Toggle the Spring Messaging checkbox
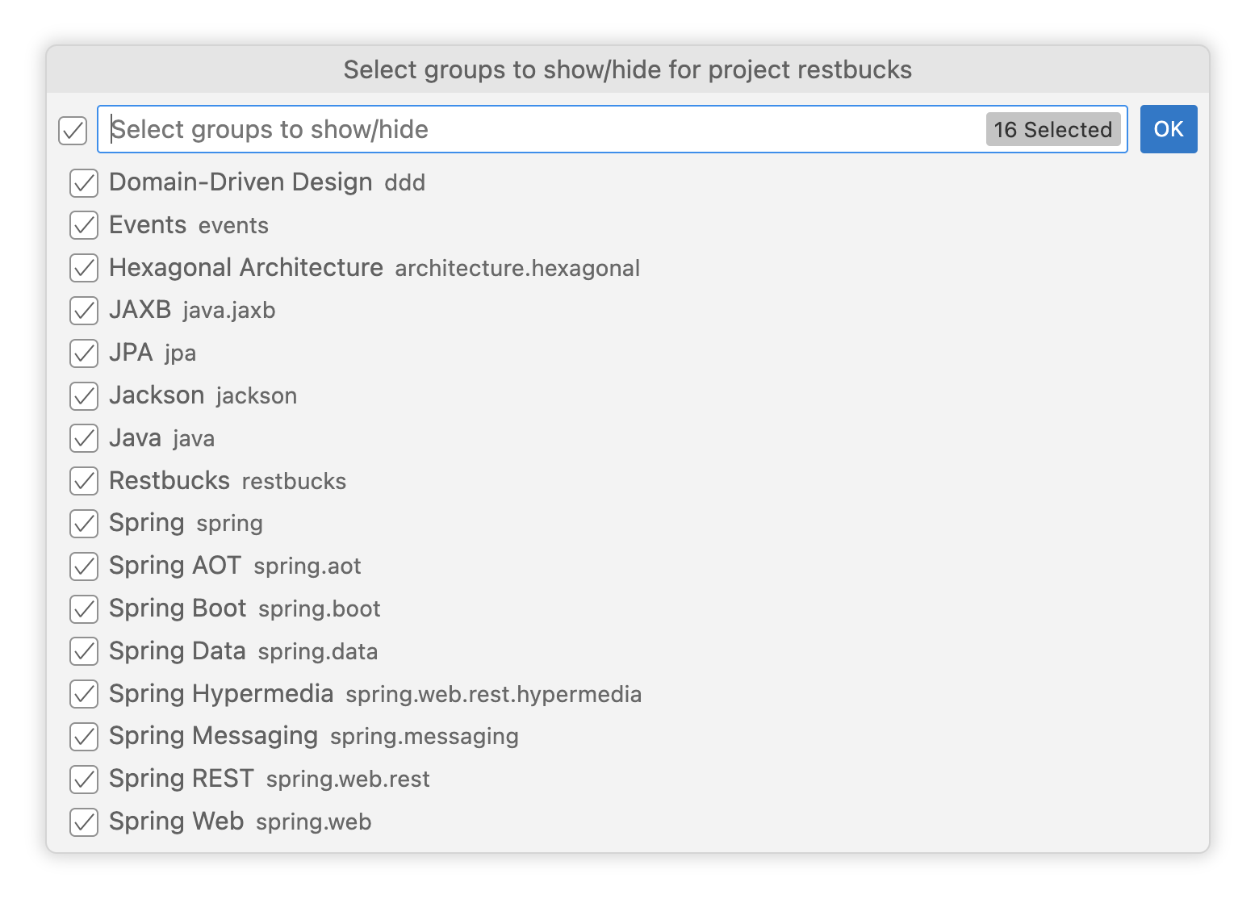Image resolution: width=1259 pixels, height=899 pixels. coord(84,737)
